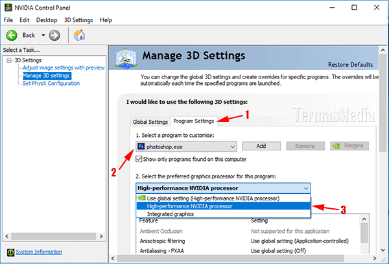Open the Back history dropdown arrow
This screenshot has width=389, height=264.
point(43,35)
